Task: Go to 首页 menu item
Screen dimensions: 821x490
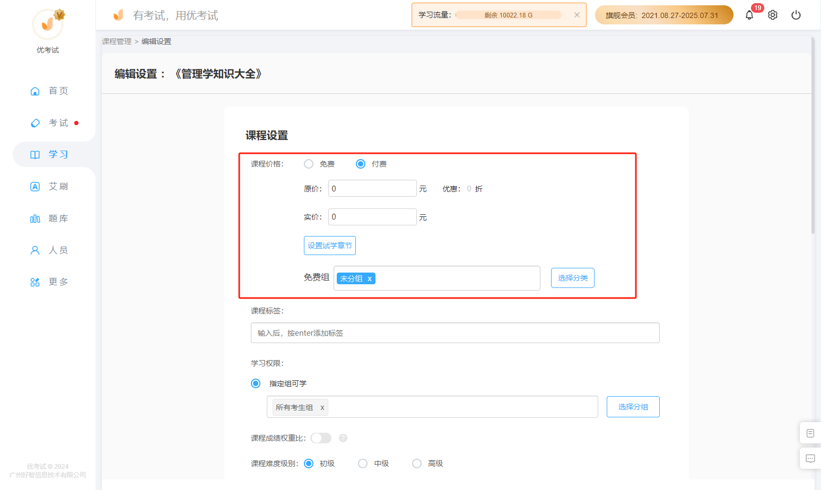Action: pyautogui.click(x=58, y=91)
